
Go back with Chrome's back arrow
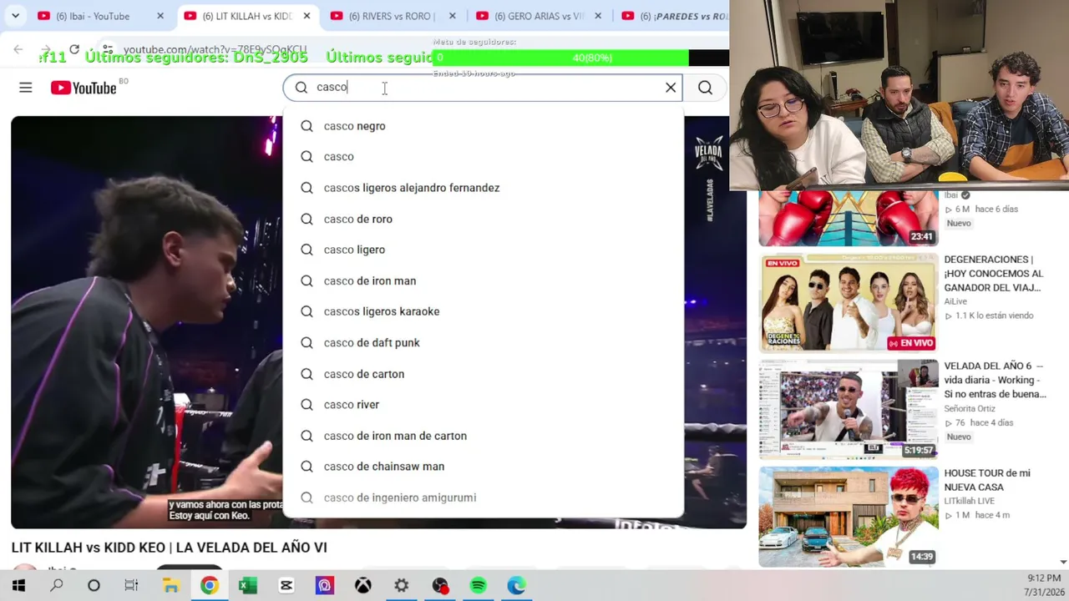click(x=18, y=50)
